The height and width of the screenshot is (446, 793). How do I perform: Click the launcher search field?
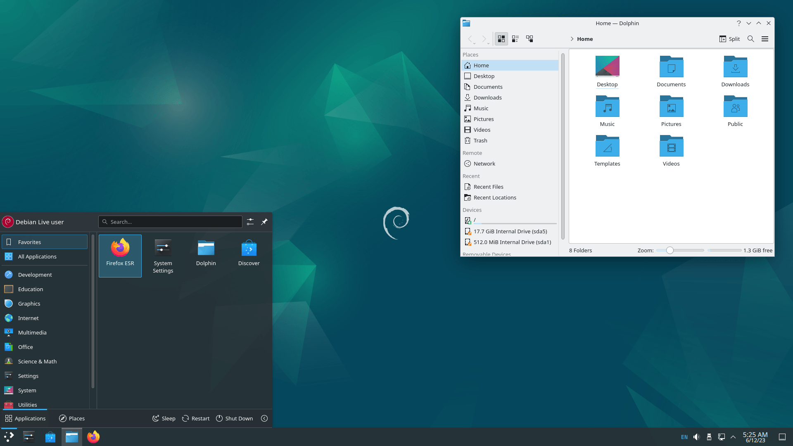pyautogui.click(x=170, y=222)
